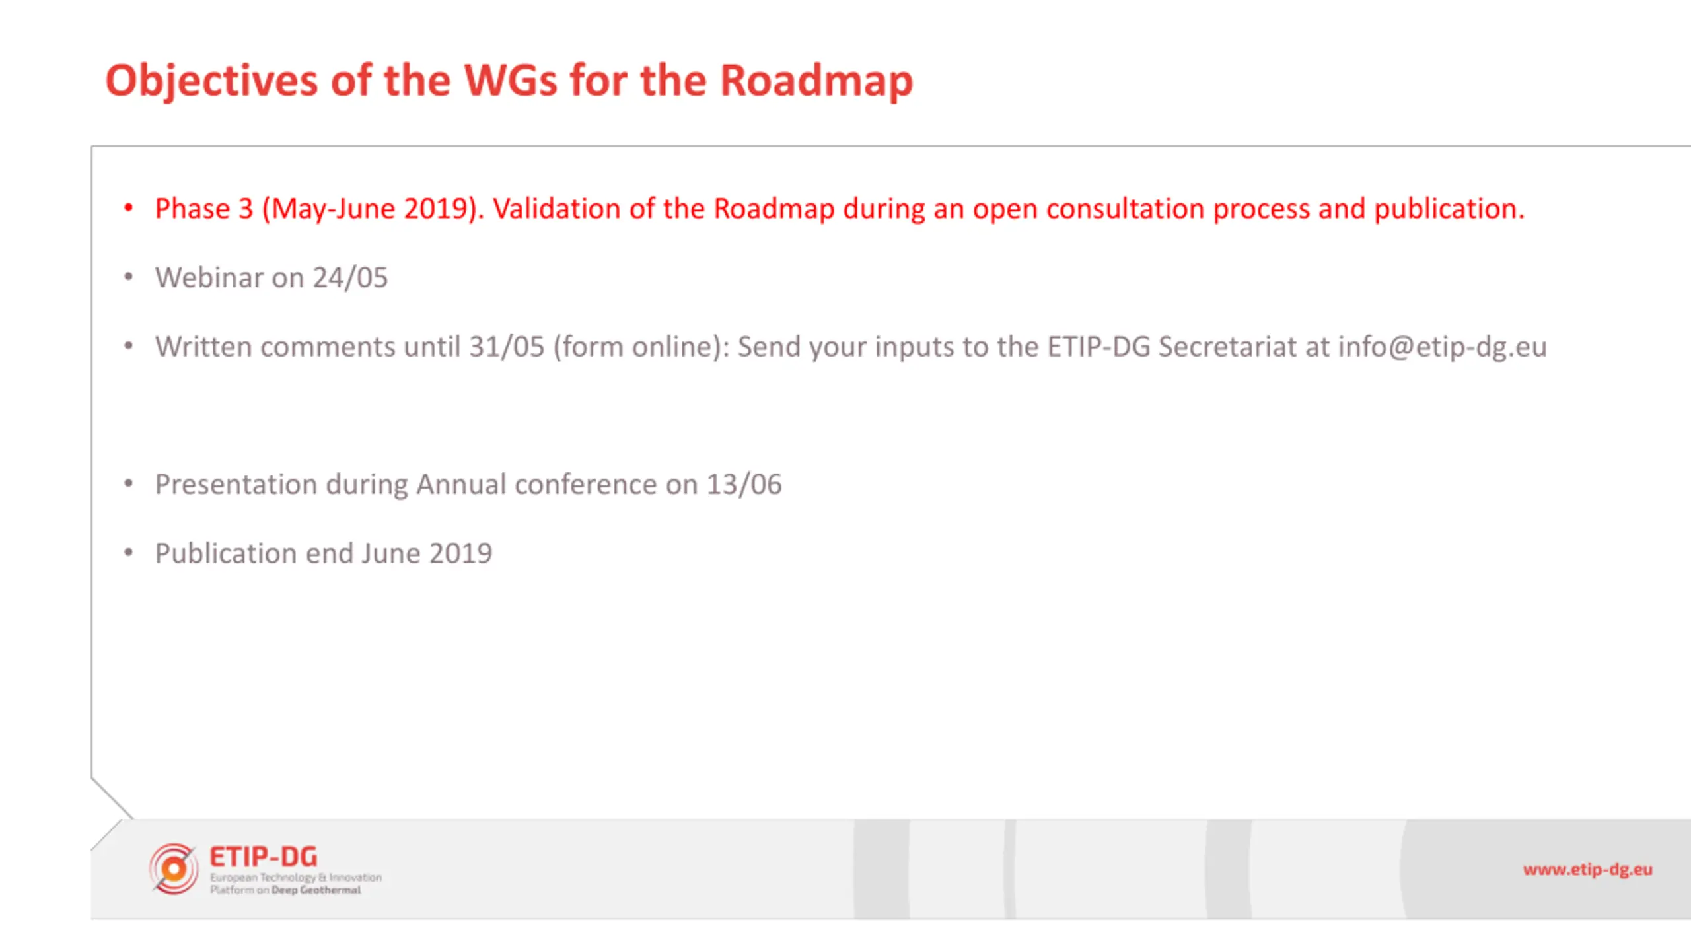The height and width of the screenshot is (951, 1691).
Task: Click the Publication end June 2019 bullet
Action: tap(324, 553)
